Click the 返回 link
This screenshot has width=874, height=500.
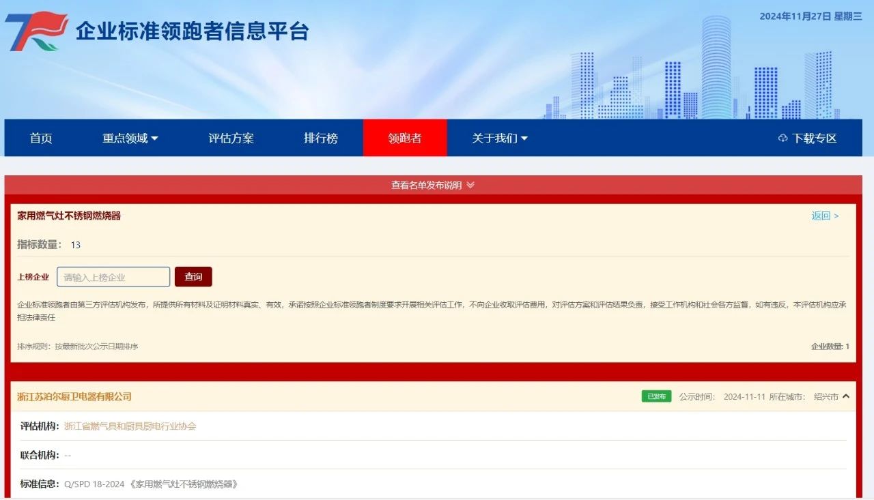click(x=825, y=216)
